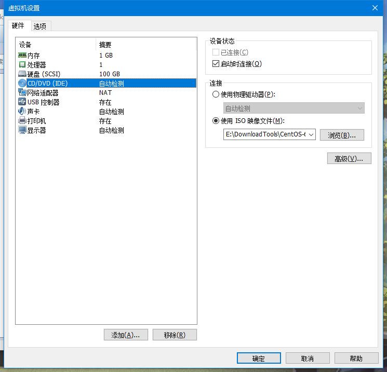The height and width of the screenshot is (372, 387).
Task: Click the 1 GB memory summary value
Action: click(x=106, y=55)
